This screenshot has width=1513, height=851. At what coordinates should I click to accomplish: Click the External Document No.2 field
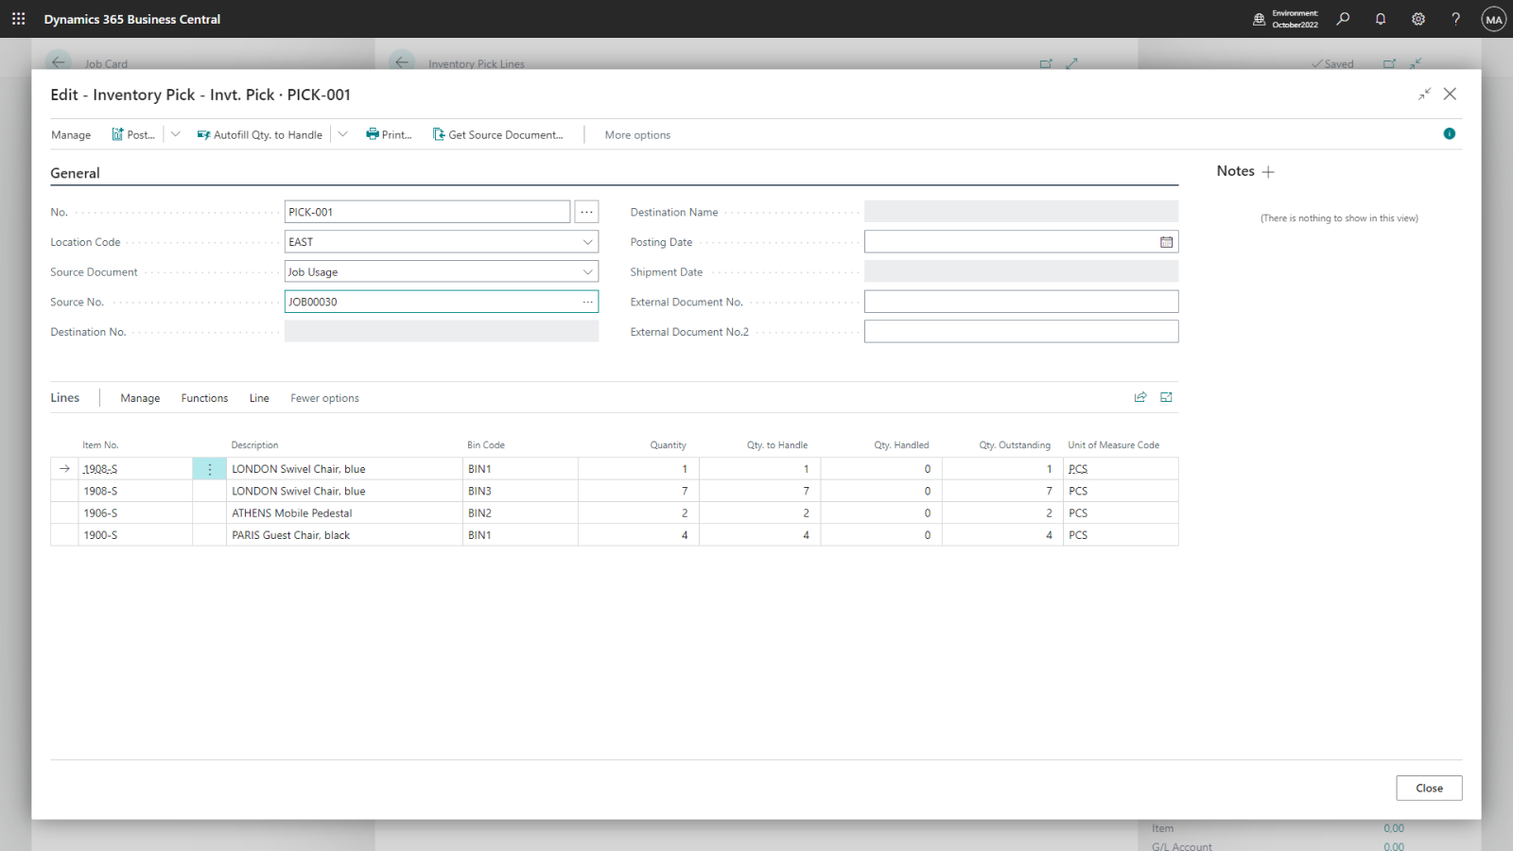(1021, 332)
